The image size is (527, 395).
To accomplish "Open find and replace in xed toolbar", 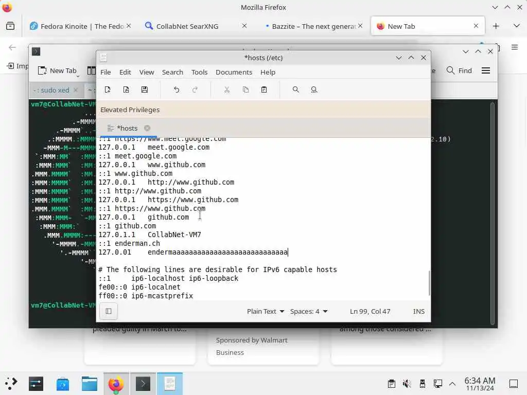I will click(314, 89).
